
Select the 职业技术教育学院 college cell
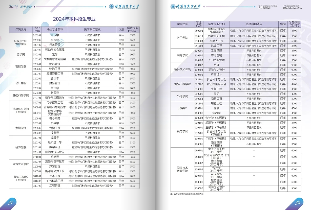[x=182, y=169]
